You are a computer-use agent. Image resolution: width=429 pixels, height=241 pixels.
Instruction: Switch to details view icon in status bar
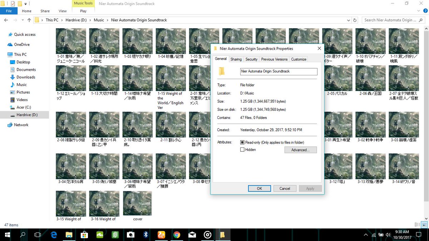pyautogui.click(x=417, y=225)
